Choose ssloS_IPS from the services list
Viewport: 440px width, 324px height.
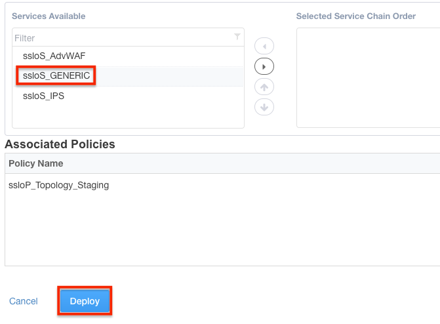pyautogui.click(x=43, y=96)
